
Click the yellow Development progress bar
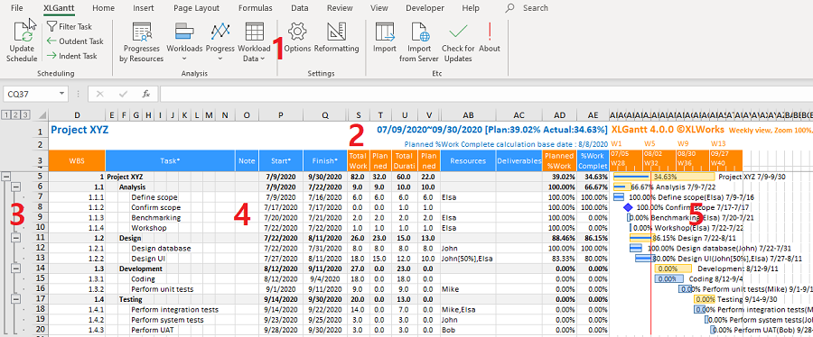673,269
